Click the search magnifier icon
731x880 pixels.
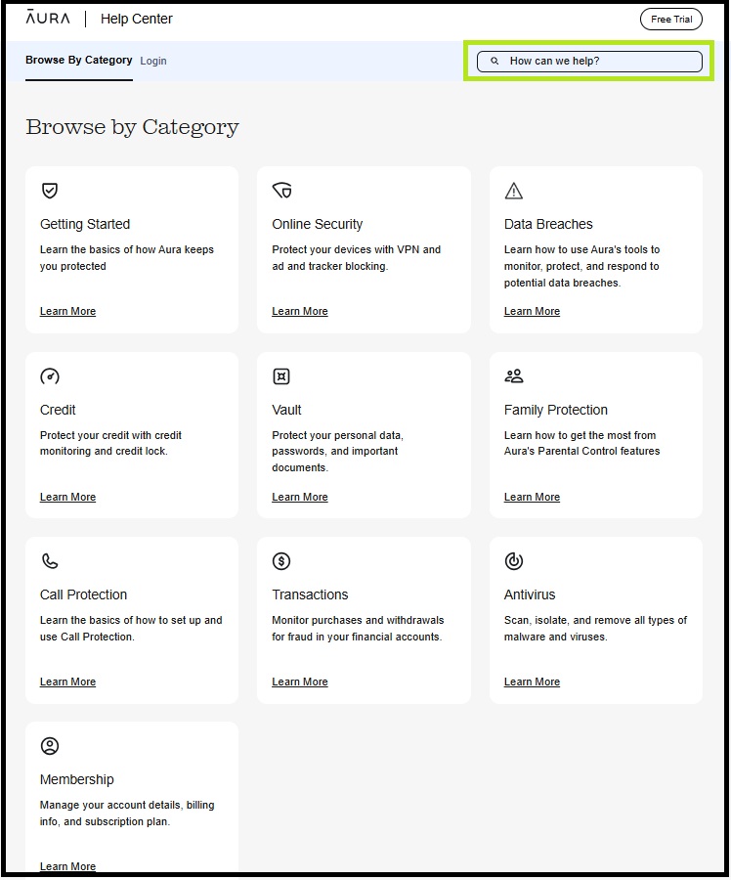(494, 62)
